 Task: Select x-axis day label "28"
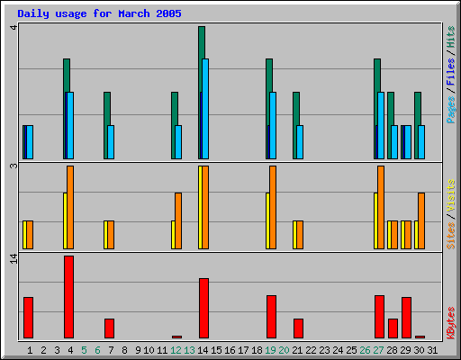click(392, 350)
